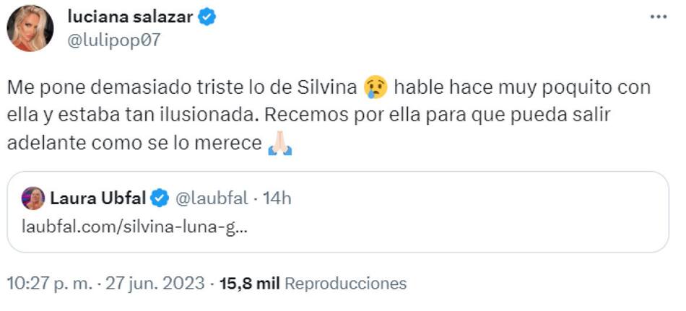Image resolution: width=686 pixels, height=311 pixels.
Task: Click the verified badge next to Laura Ubfal
Action: (x=160, y=198)
